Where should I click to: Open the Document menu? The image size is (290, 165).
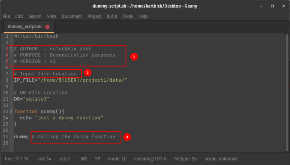[72, 16]
